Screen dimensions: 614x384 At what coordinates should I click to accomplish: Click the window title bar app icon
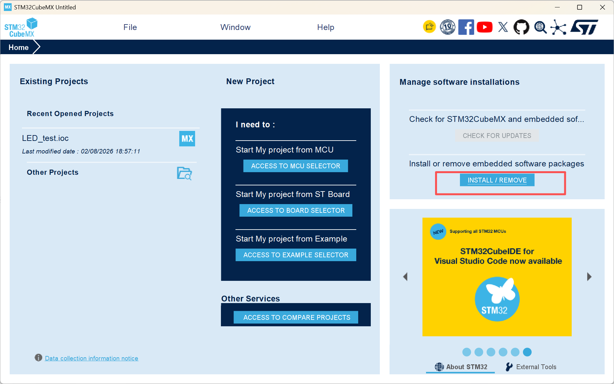click(8, 7)
